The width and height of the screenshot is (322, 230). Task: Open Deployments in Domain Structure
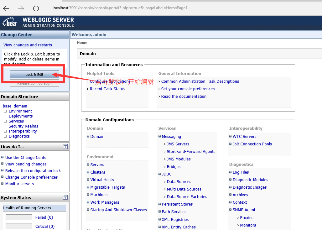point(21,116)
